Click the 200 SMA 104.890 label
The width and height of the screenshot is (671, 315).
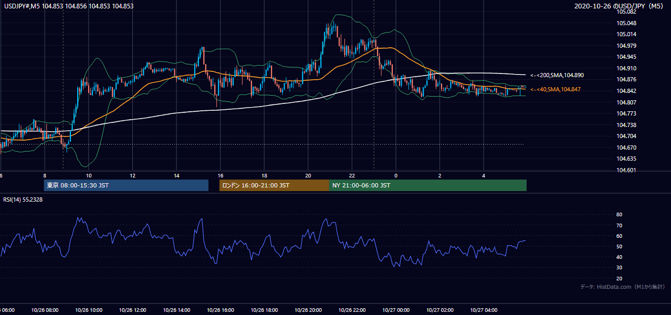557,76
